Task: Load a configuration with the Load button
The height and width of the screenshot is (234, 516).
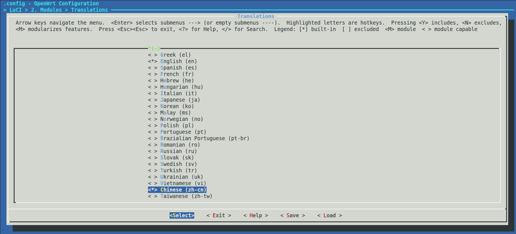Action: point(330,216)
